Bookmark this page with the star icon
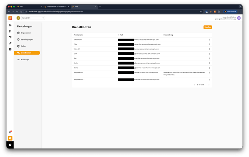Viewport: 249px width, 157px height. click(x=201, y=12)
